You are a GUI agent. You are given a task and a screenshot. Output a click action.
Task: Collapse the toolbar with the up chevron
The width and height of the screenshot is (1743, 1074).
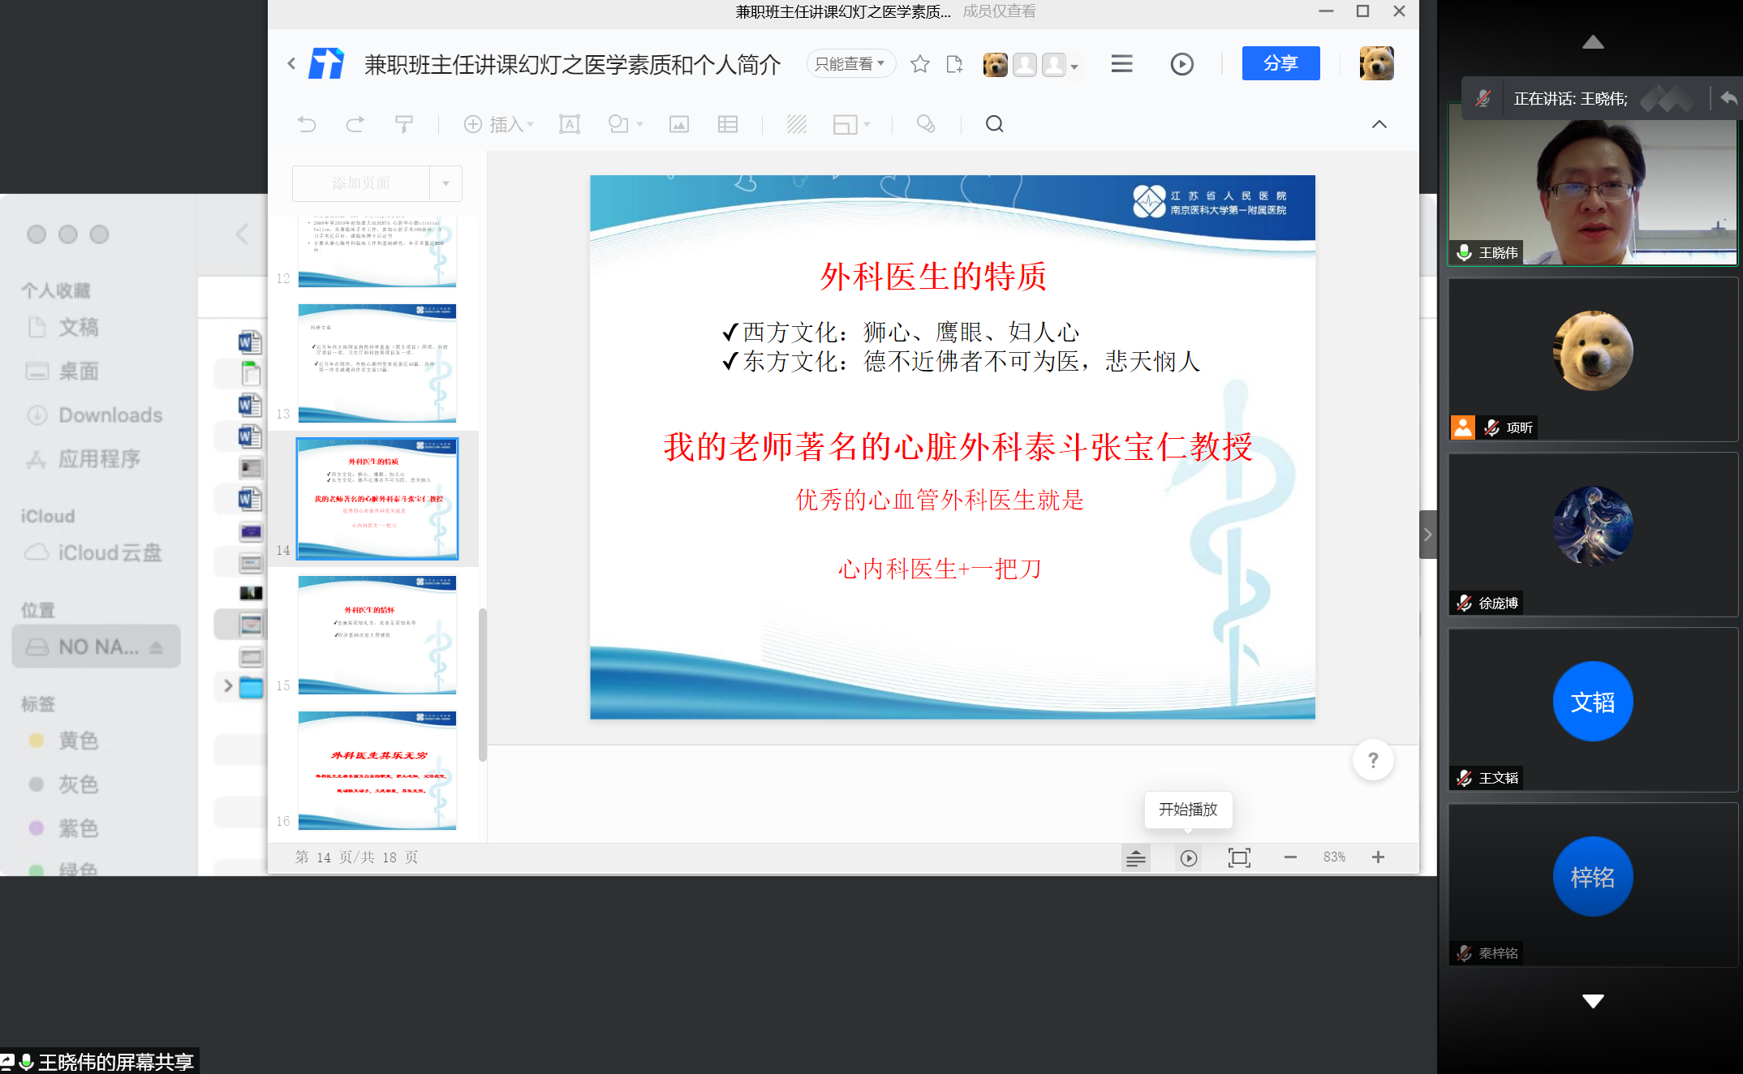coord(1379,124)
